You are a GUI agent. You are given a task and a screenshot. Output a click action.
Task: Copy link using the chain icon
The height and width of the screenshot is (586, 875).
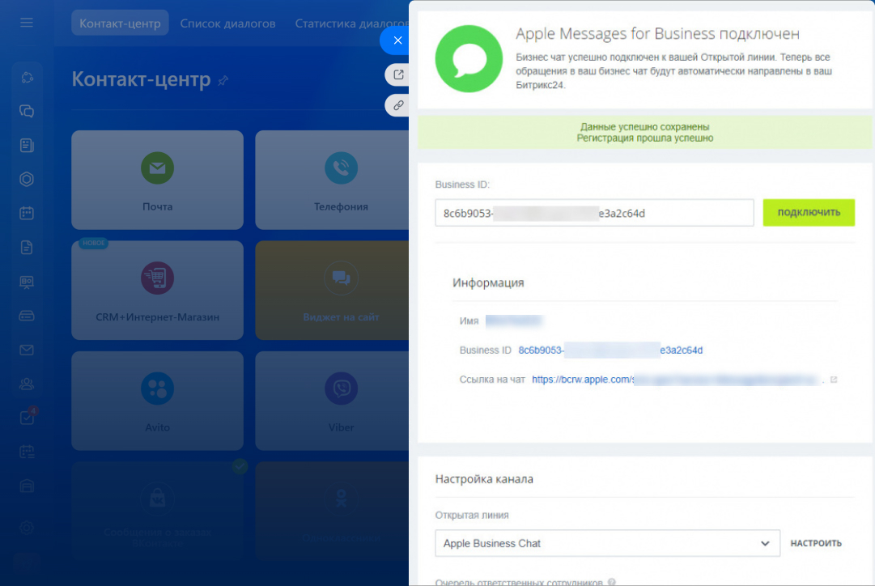397,105
